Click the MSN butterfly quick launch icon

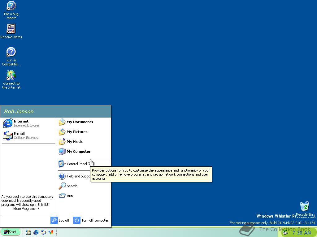point(51,232)
